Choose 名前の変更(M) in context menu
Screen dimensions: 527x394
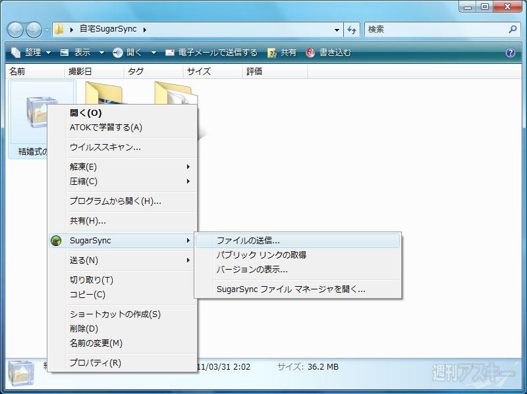[x=123, y=343]
